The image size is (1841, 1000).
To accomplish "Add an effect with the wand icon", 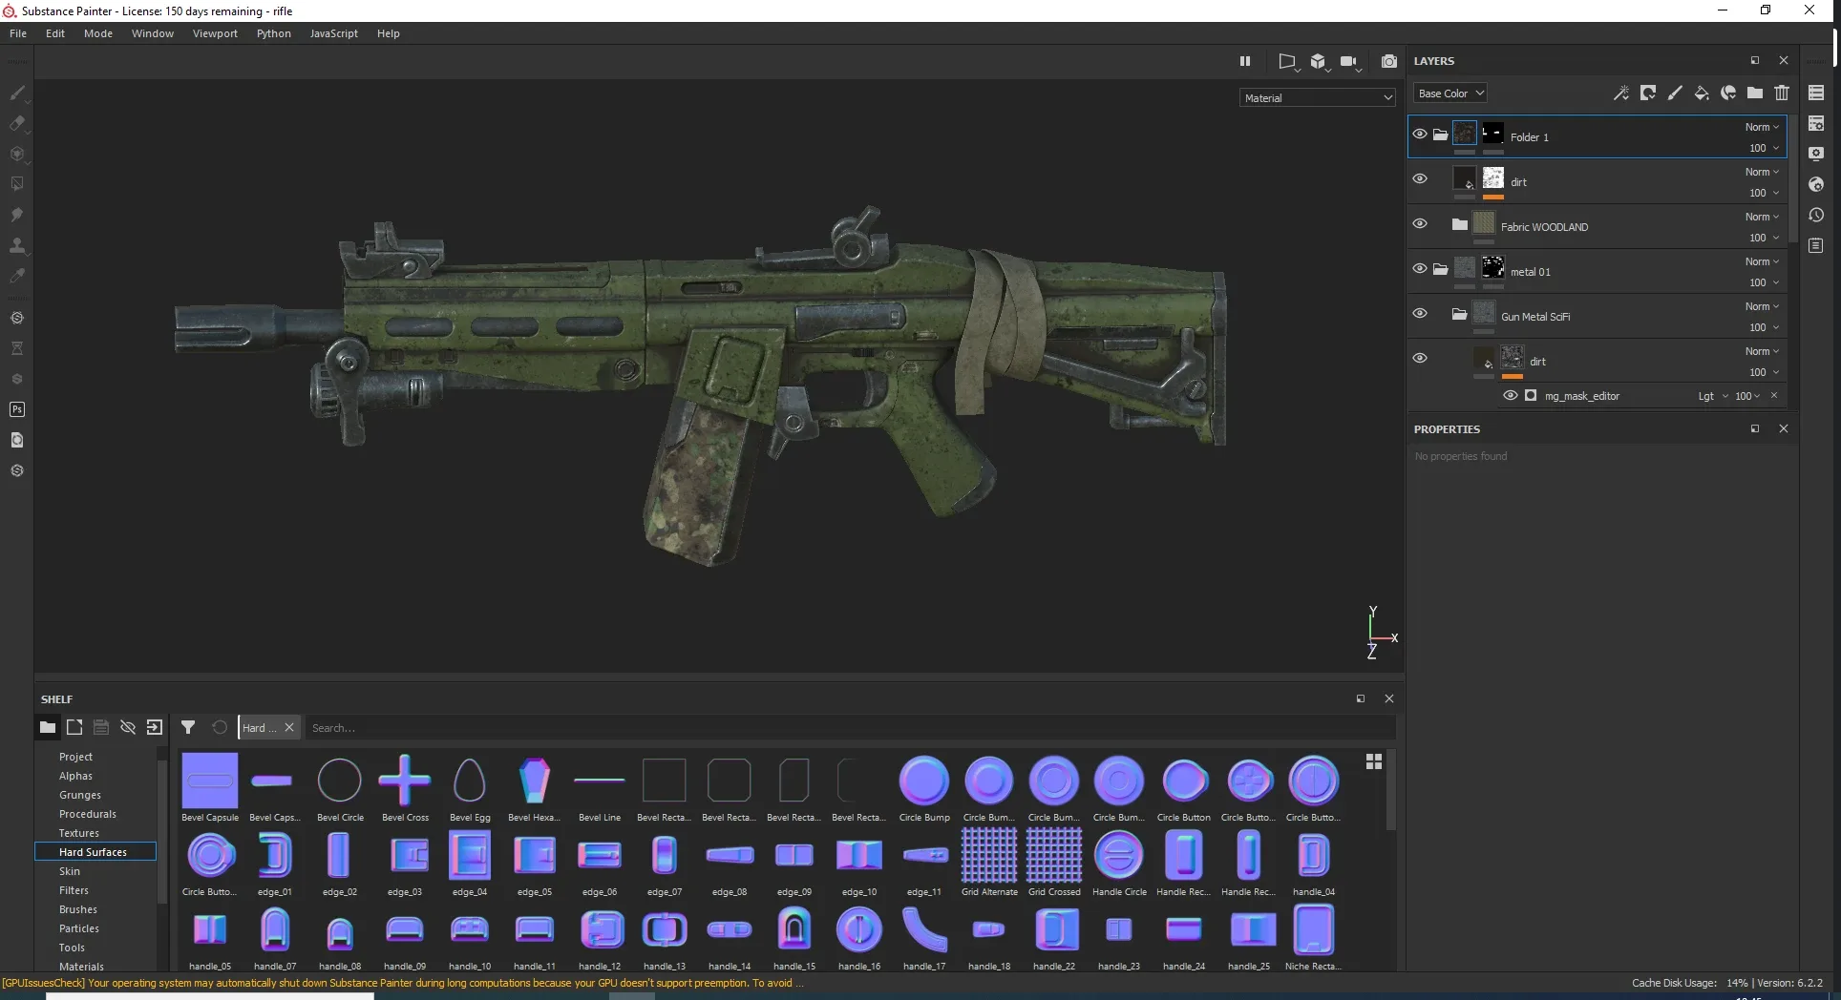I will click(1621, 93).
